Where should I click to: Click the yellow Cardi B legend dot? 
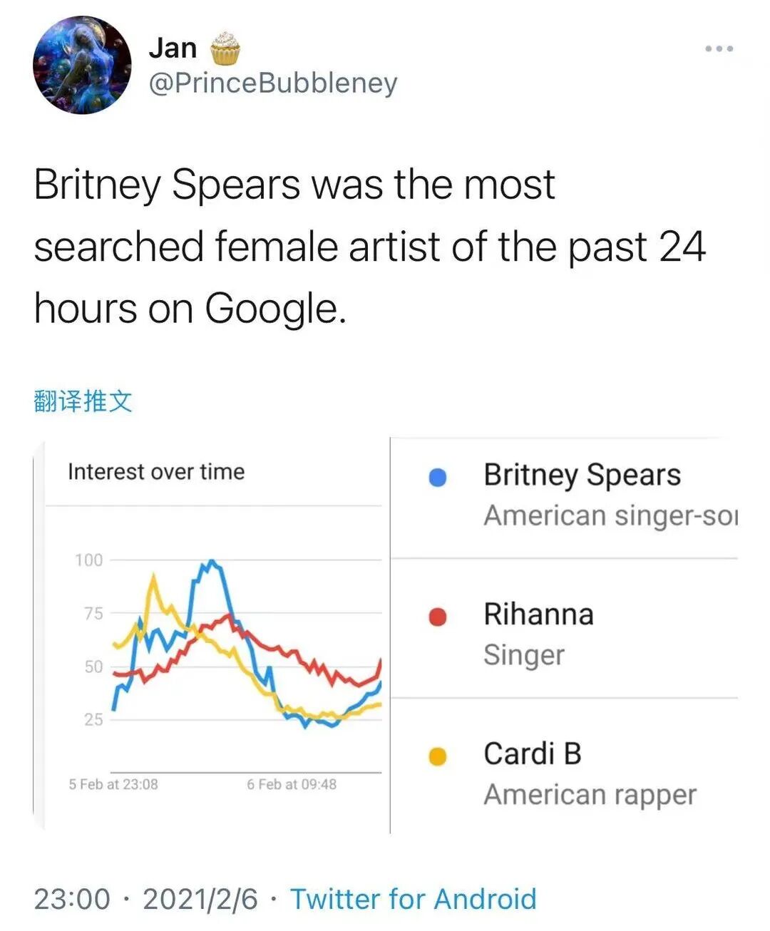(x=438, y=756)
